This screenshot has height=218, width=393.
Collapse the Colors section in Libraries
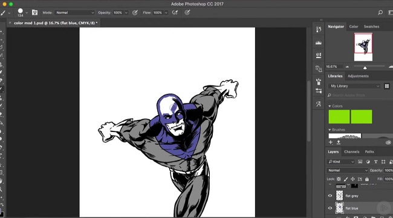coord(330,106)
